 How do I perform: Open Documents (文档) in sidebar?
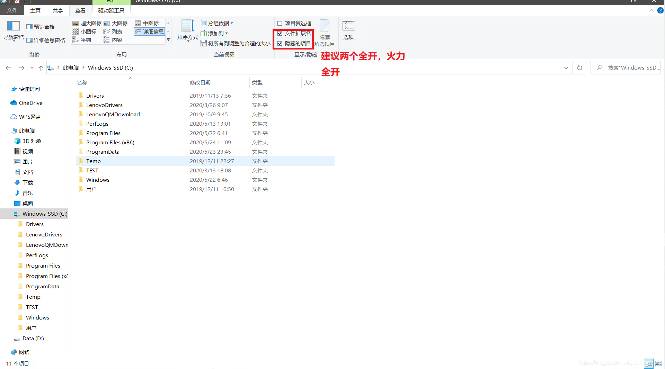pyautogui.click(x=24, y=172)
